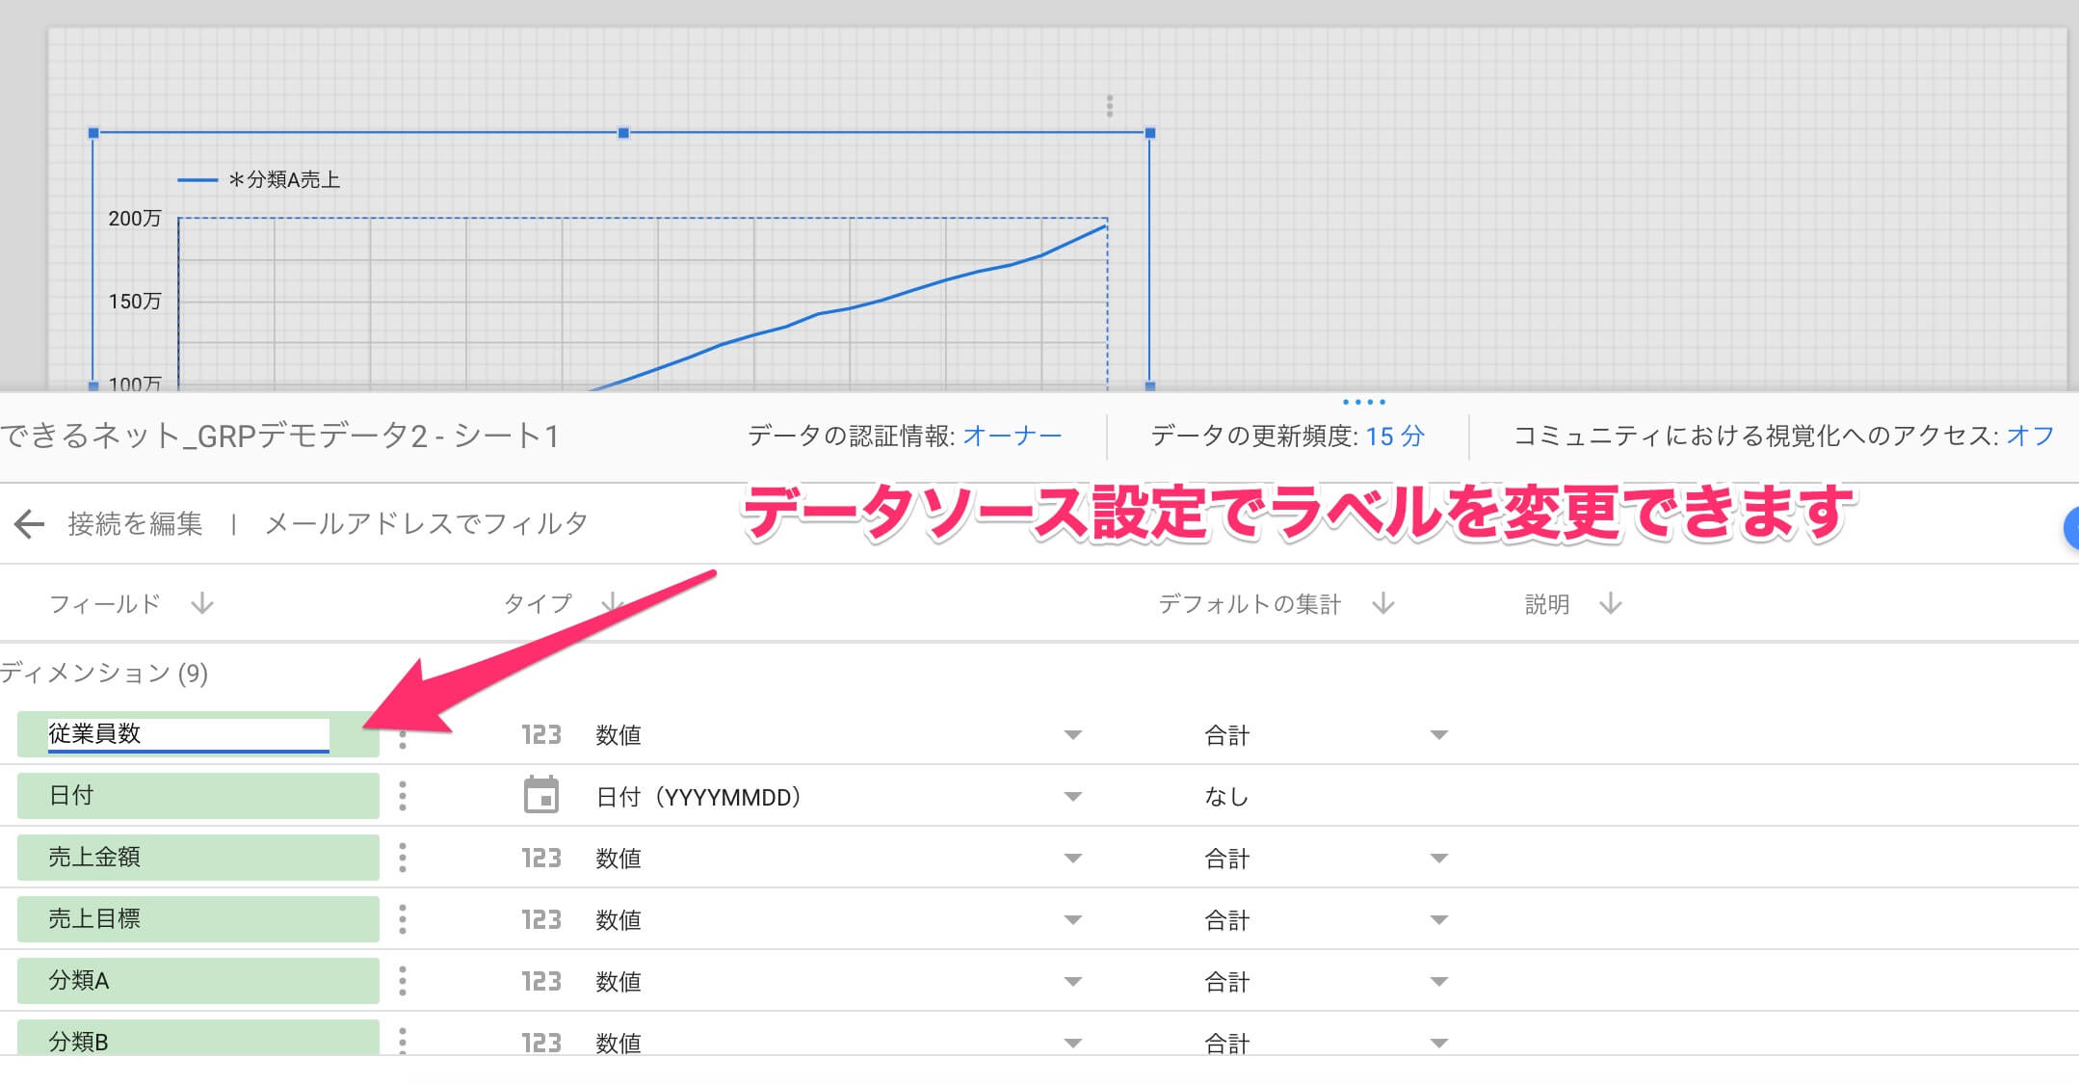Click the ＊分類A売上 chart legend
Viewport: 2079px width, 1085px height.
(260, 179)
